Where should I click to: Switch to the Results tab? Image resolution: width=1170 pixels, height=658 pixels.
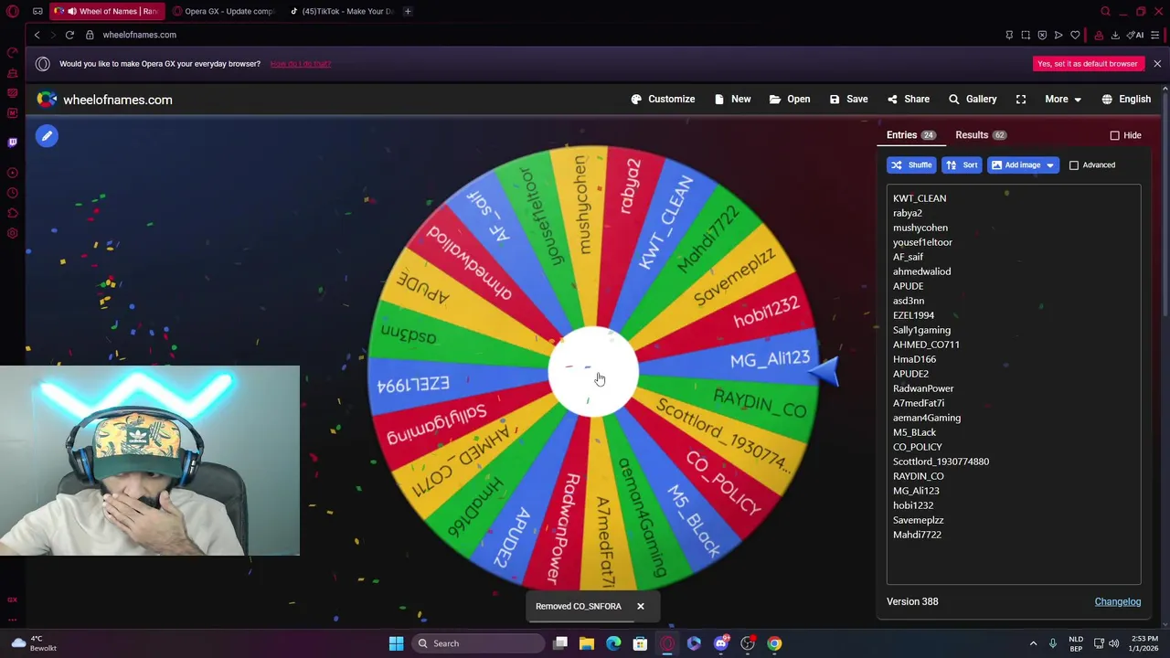coord(981,135)
